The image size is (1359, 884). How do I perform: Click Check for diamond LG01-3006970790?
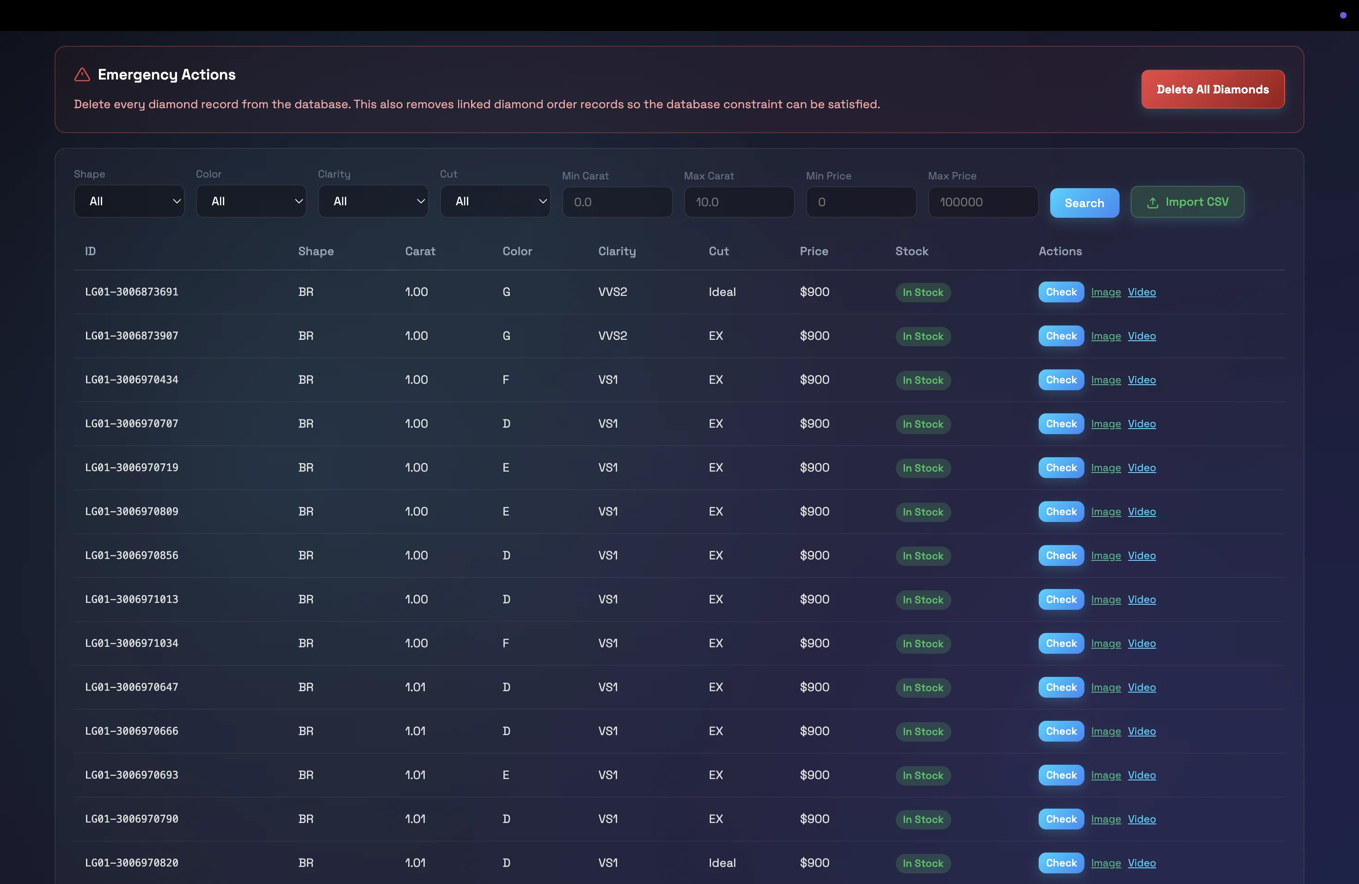(x=1061, y=819)
